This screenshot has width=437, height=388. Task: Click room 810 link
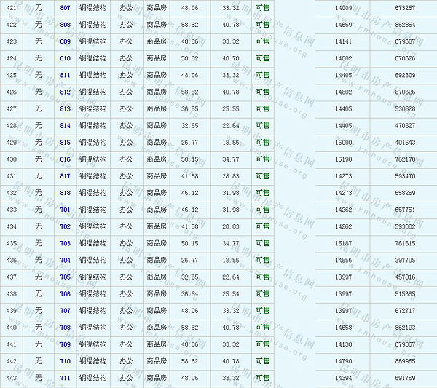[66, 58]
